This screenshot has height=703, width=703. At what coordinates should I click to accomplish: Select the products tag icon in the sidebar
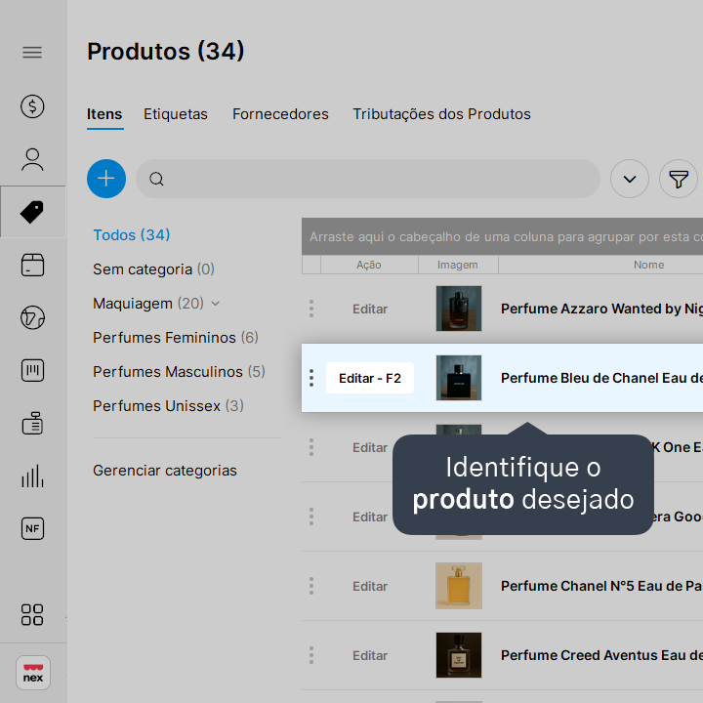tap(32, 212)
